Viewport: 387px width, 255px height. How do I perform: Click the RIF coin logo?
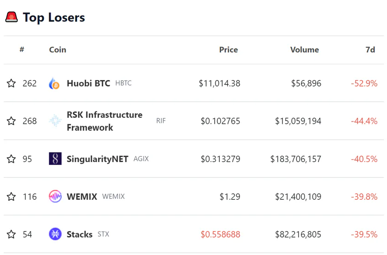[x=55, y=121]
